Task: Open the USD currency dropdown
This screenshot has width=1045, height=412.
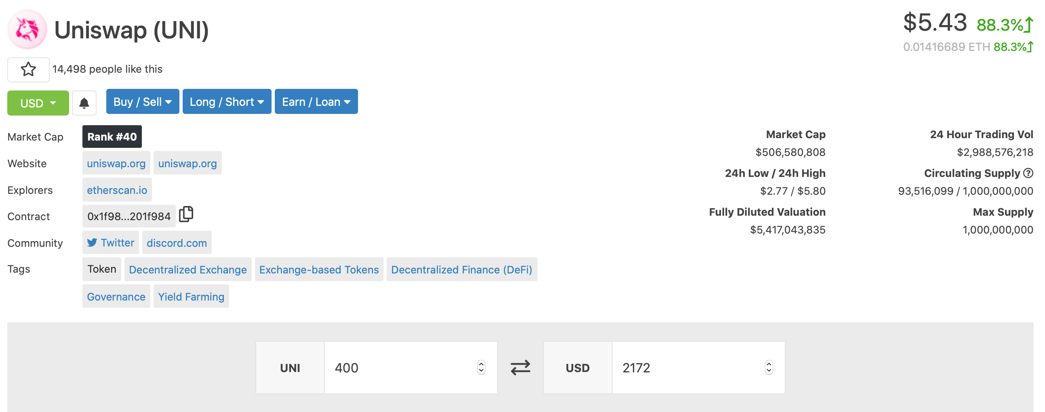Action: pyautogui.click(x=38, y=103)
